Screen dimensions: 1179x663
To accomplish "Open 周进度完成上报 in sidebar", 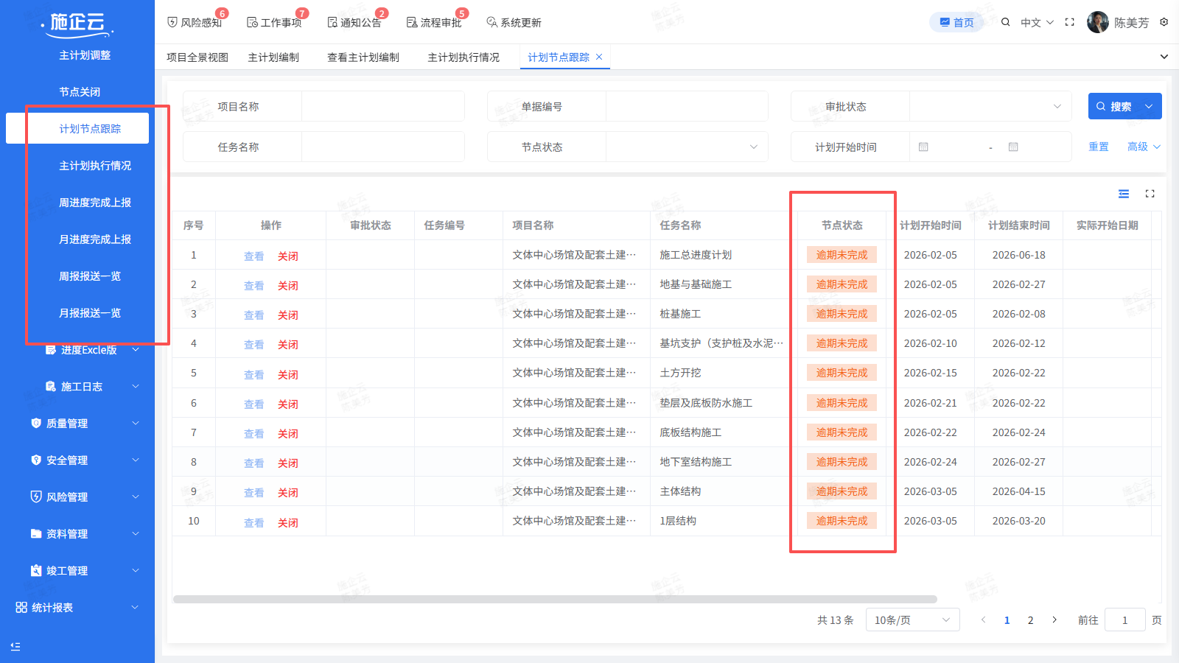I will pyautogui.click(x=95, y=202).
